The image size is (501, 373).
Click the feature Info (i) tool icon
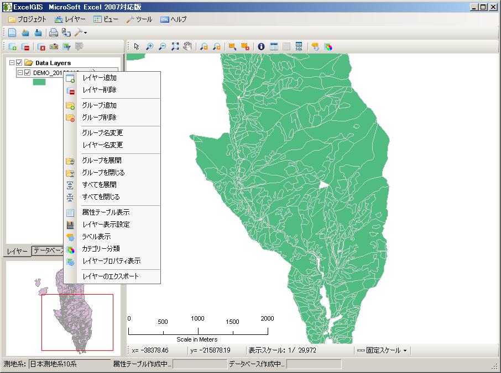(x=260, y=46)
